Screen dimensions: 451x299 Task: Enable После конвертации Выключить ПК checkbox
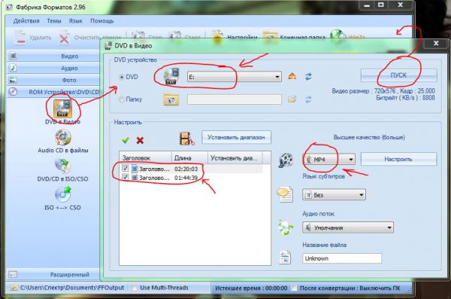click(294, 288)
